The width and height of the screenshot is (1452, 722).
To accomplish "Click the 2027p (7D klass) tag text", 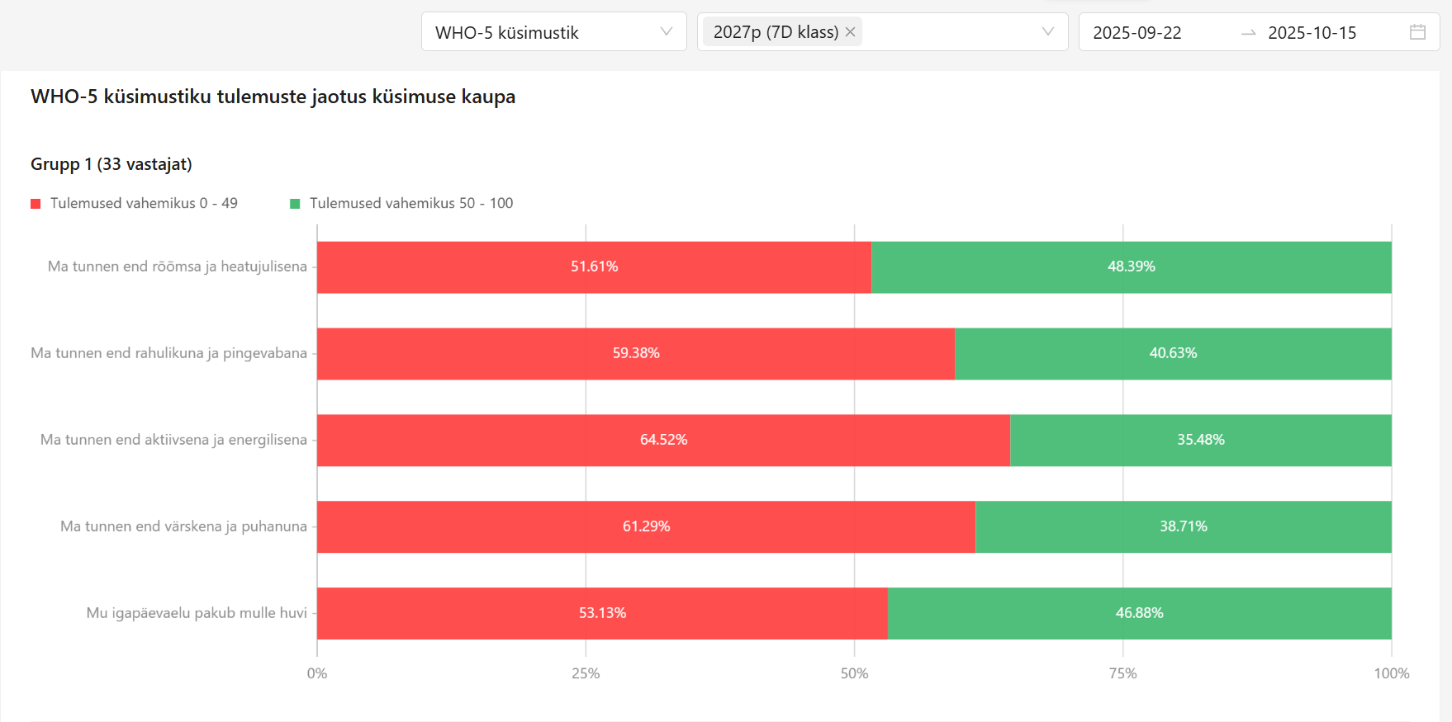I will point(776,32).
